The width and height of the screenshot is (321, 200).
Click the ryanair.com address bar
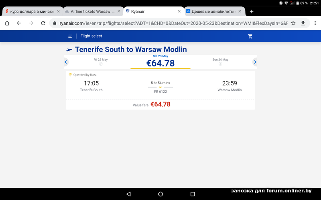pos(173,23)
